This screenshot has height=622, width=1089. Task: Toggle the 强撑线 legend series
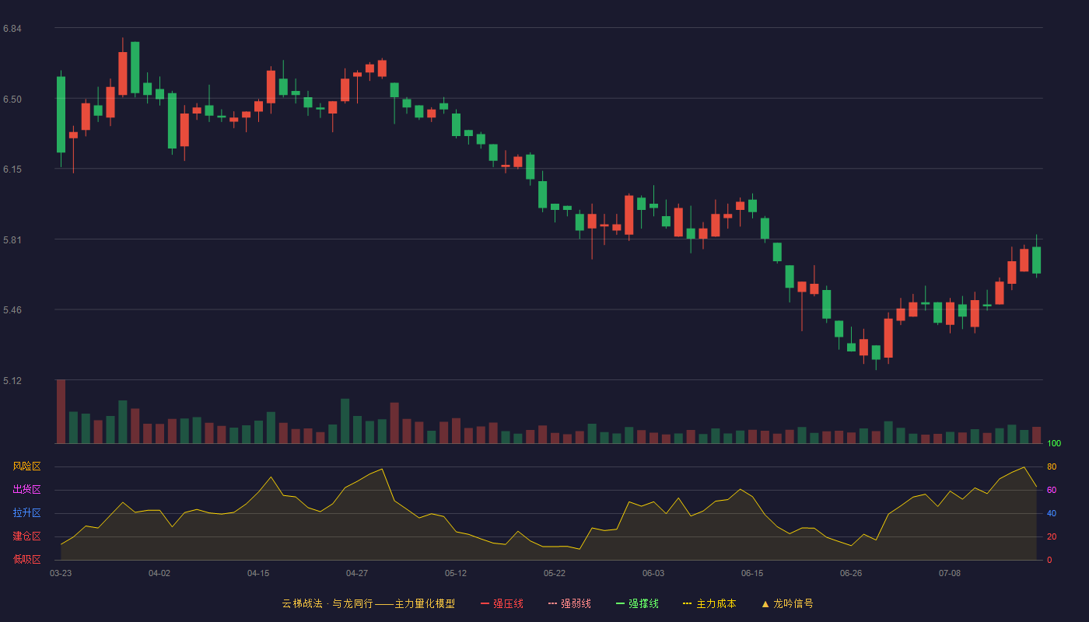638,603
